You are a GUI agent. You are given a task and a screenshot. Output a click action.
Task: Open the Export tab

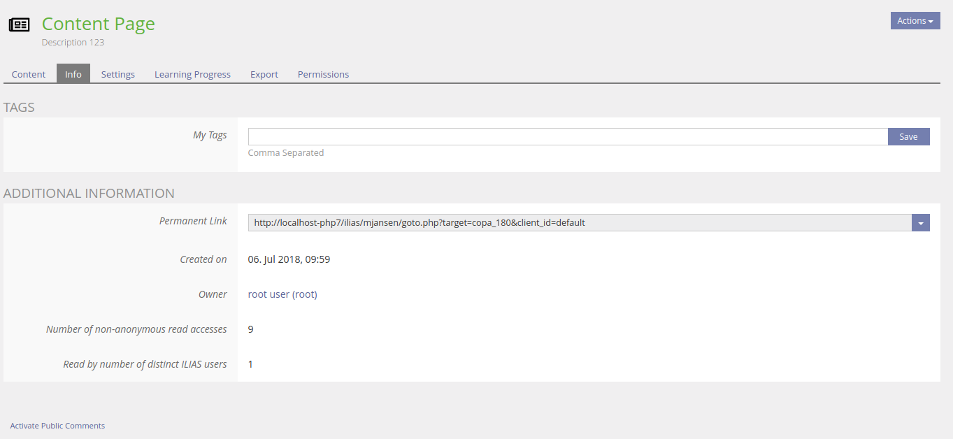(x=264, y=74)
